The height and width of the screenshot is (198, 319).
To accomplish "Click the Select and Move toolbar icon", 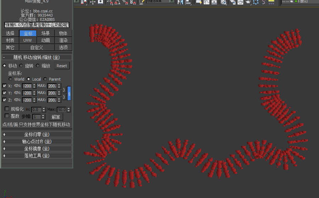I will [93, 2].
